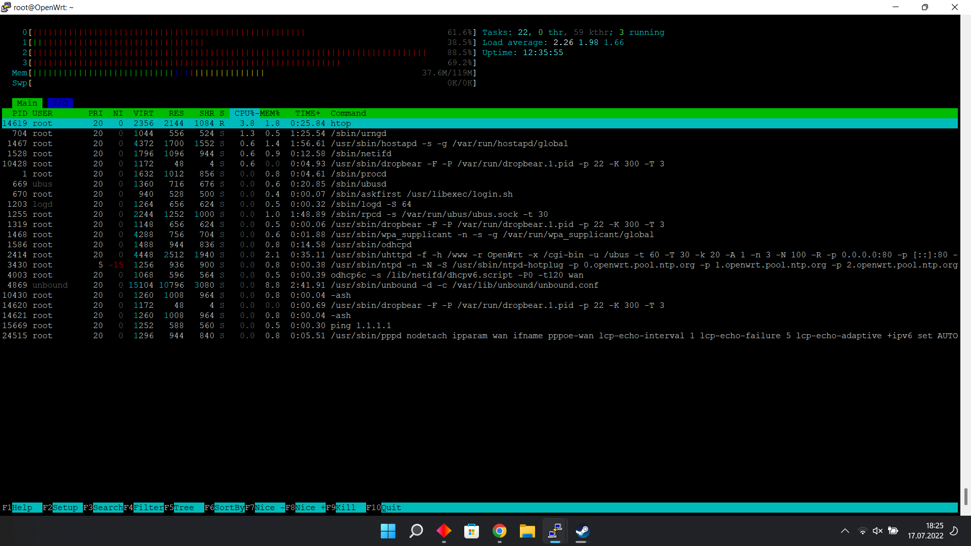Open Google Chrome from taskbar
Viewport: 971px width, 546px height.
[500, 531]
